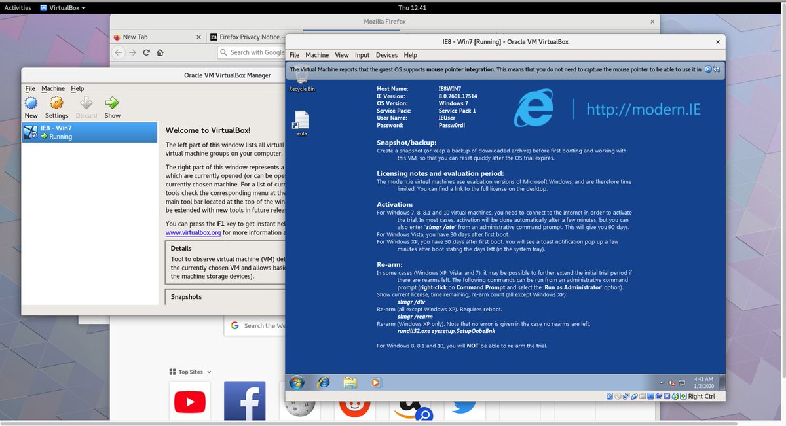The height and width of the screenshot is (426, 786).
Task: Open the Devices menu of the VM window
Action: click(x=386, y=55)
